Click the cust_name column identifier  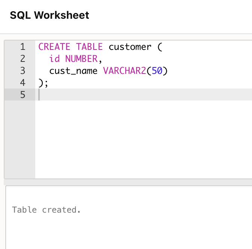tap(73, 71)
